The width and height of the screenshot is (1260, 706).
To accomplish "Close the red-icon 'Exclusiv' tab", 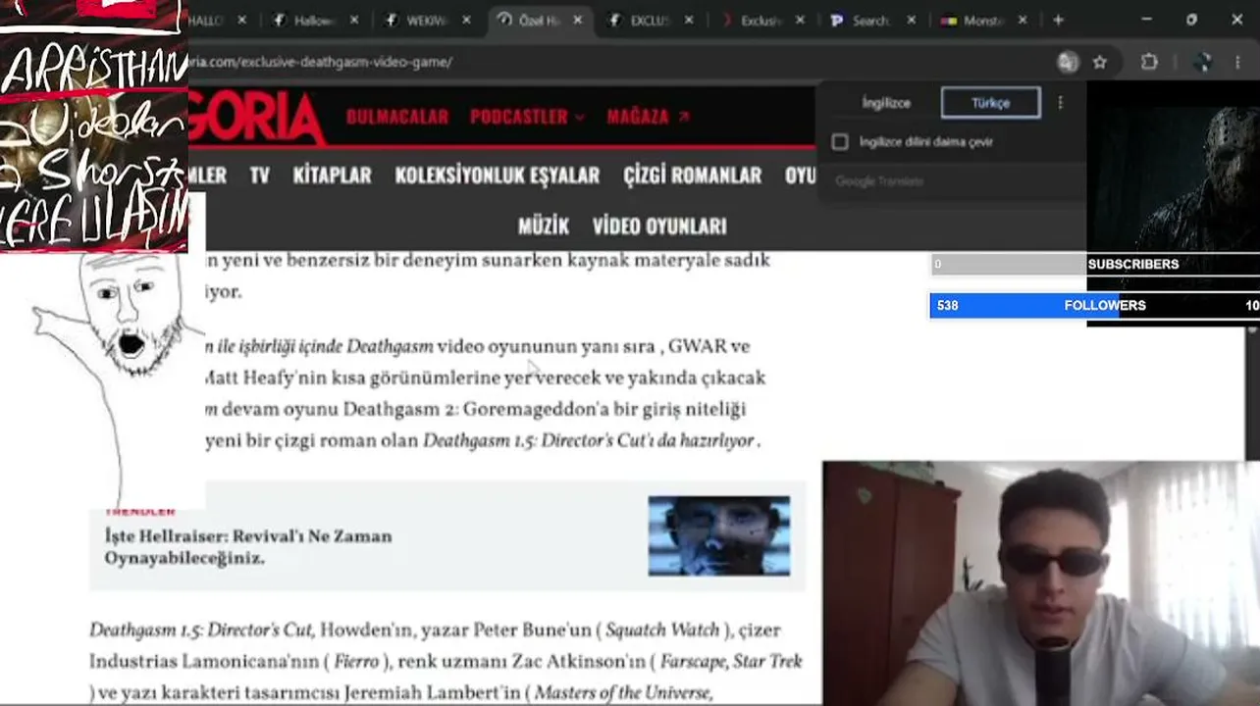I will click(x=800, y=20).
